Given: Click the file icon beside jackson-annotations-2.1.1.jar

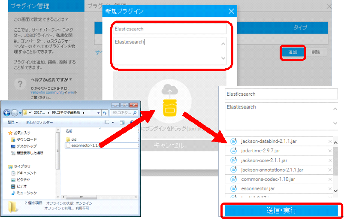Looking at the screenshot, I should (234, 170).
